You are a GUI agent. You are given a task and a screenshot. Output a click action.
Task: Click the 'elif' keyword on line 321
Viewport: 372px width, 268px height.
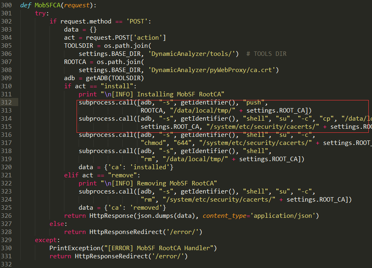pos(71,175)
